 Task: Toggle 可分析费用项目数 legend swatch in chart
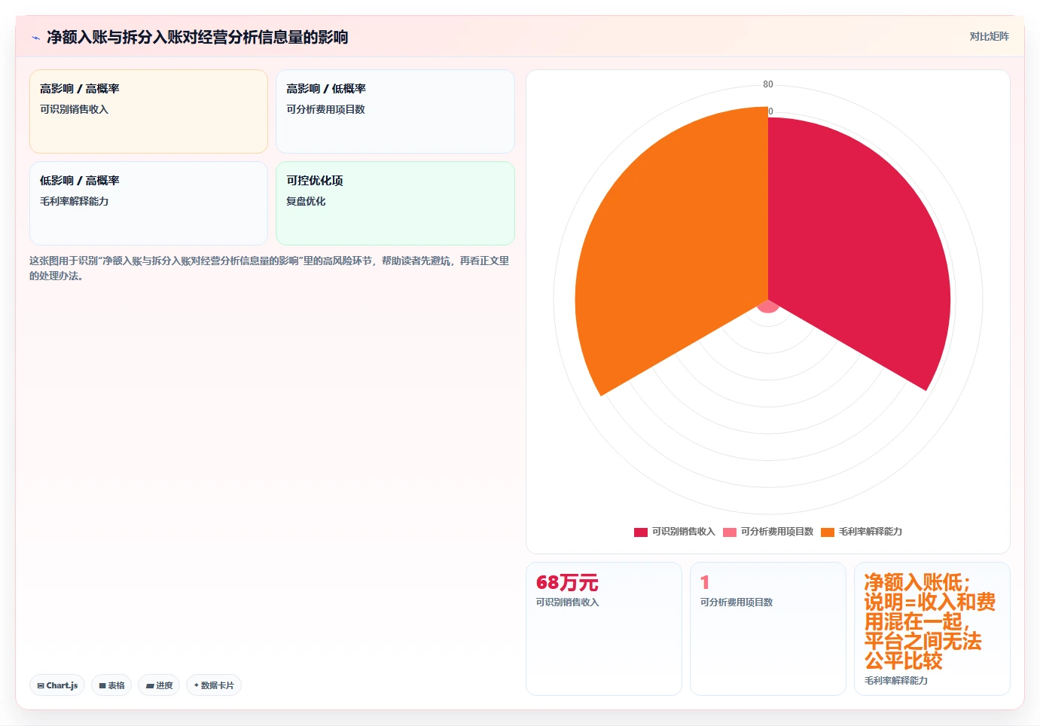[x=730, y=532]
